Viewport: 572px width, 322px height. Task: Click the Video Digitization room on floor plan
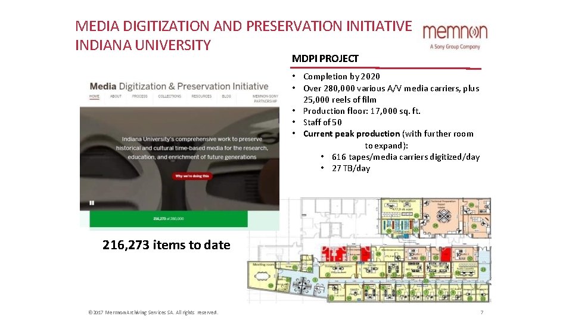tap(401, 208)
